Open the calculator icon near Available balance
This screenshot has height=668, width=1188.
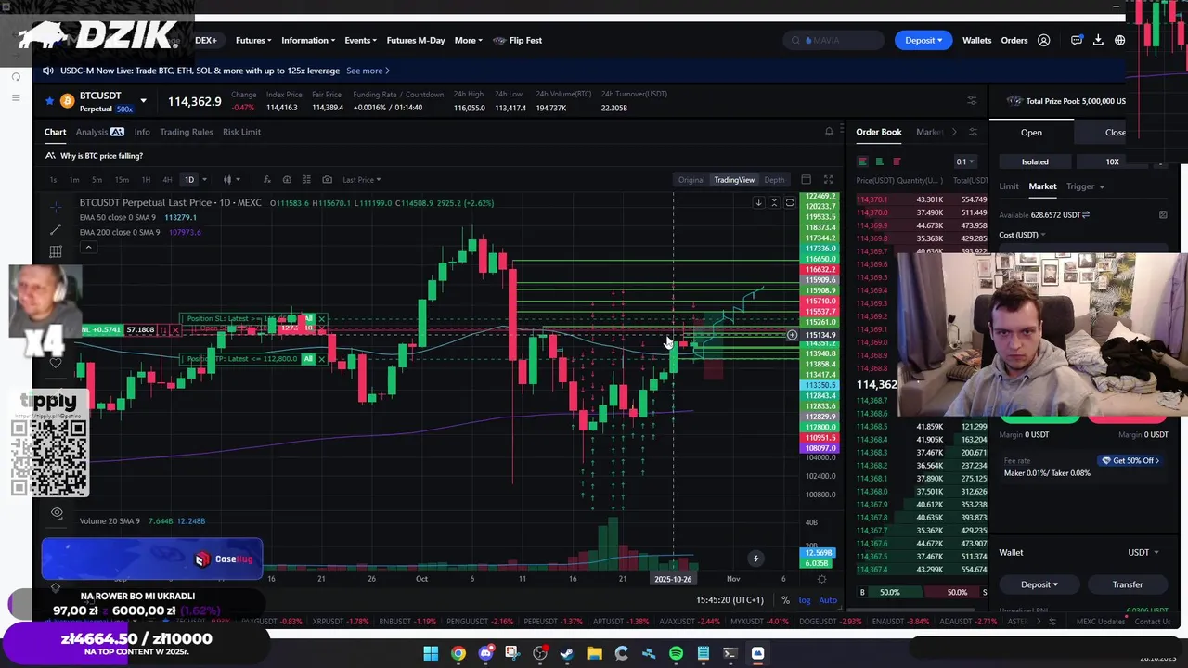(1163, 215)
